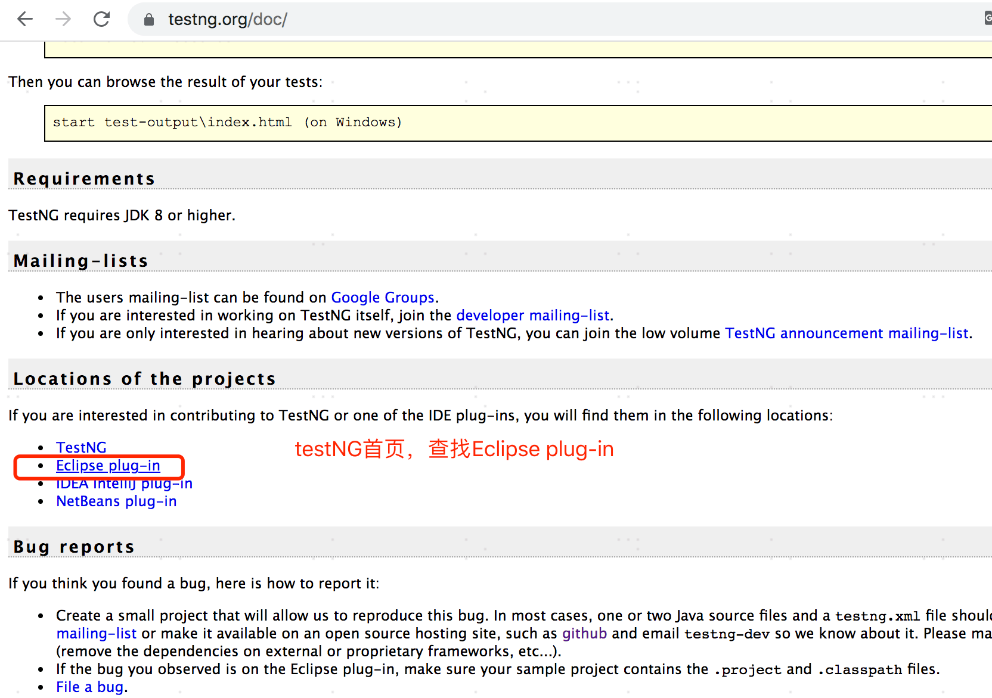992x698 pixels.
Task: Open the Eclipse plug-in link
Action: coord(108,465)
